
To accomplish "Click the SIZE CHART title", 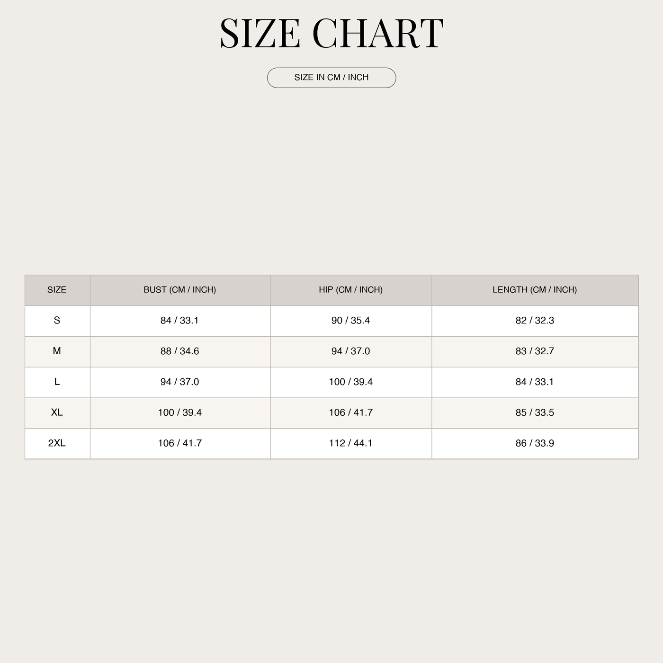I will (331, 33).
